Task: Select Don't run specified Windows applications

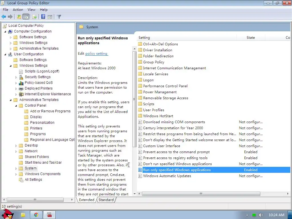Action: coord(177,164)
